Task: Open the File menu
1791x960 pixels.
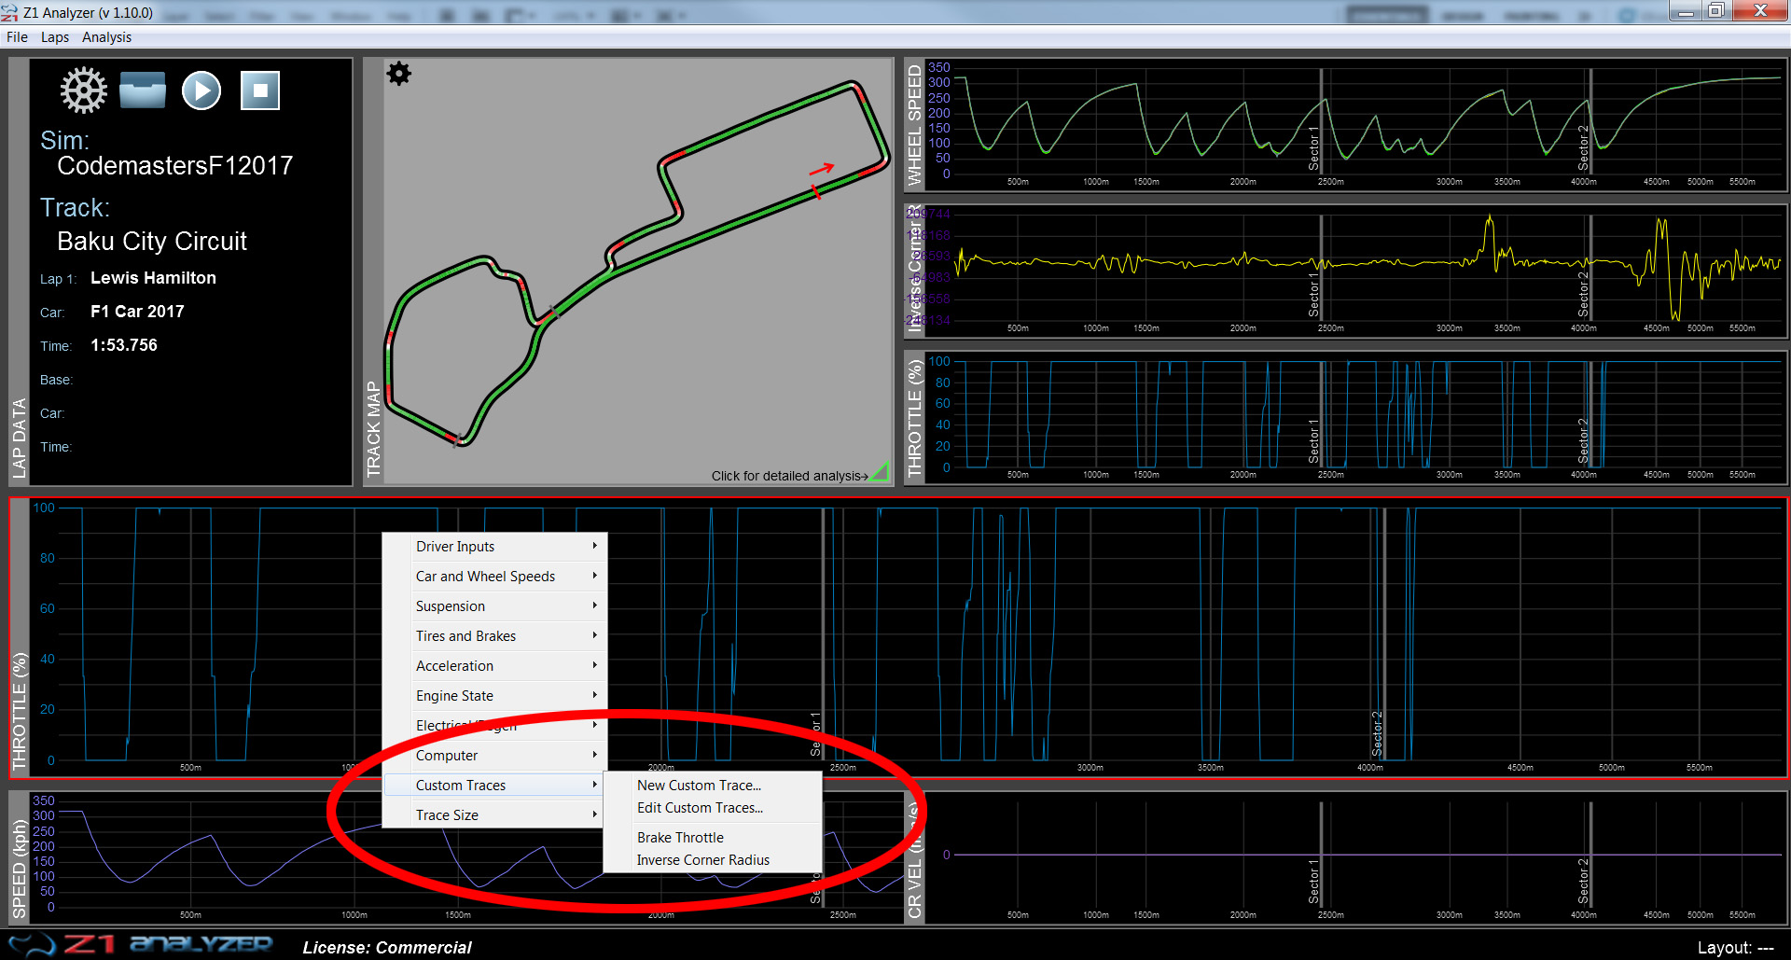Action: point(17,37)
